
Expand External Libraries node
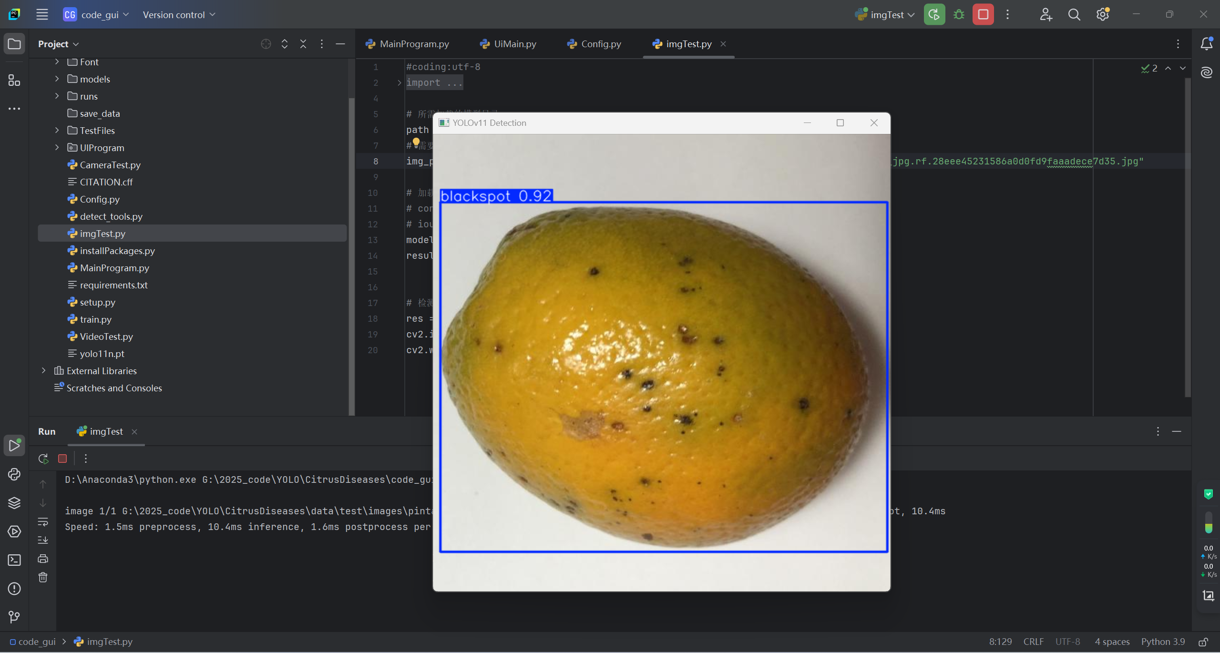44,370
